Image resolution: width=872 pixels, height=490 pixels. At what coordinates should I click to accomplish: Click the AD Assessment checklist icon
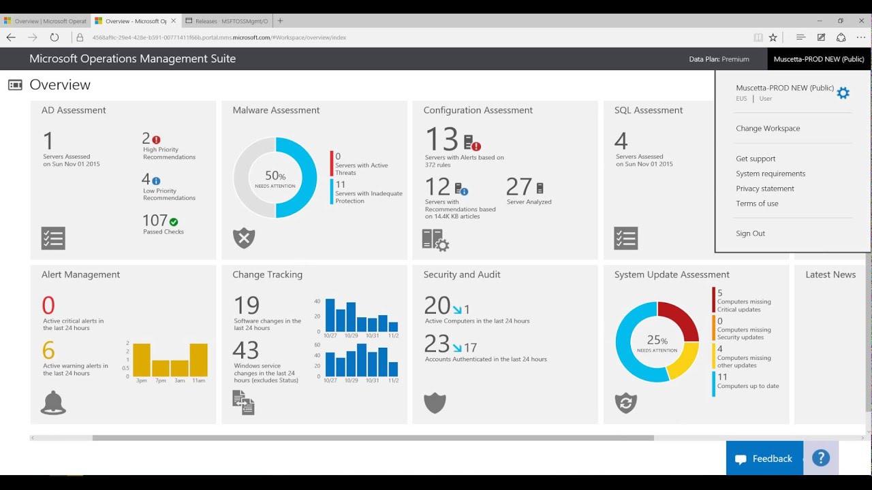pyautogui.click(x=53, y=238)
